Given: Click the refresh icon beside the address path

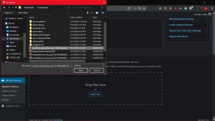Looking at the screenshot, I should [x=69, y=8].
